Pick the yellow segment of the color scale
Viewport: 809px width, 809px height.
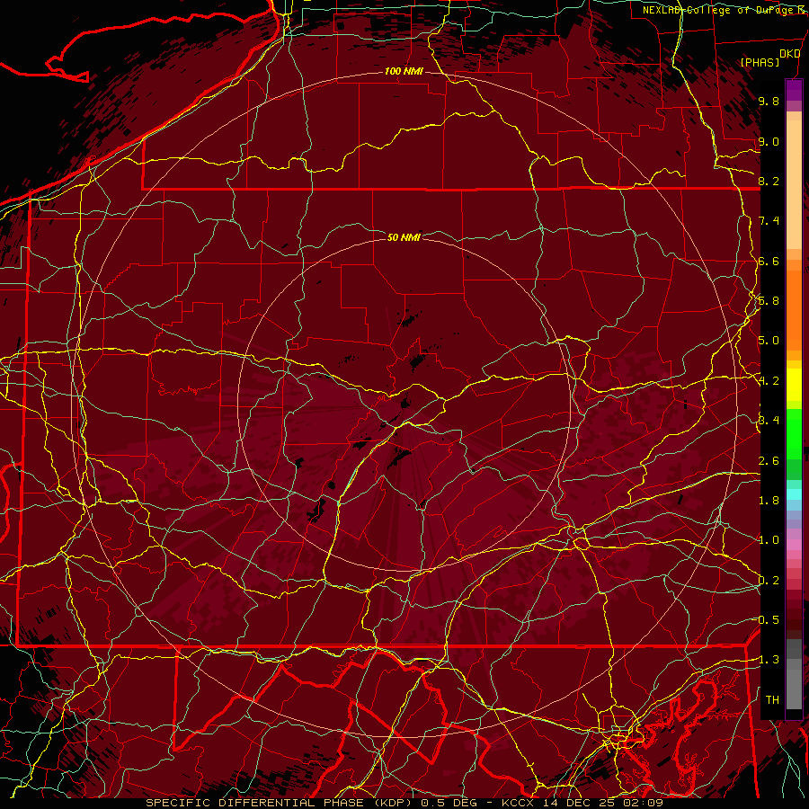tap(794, 385)
